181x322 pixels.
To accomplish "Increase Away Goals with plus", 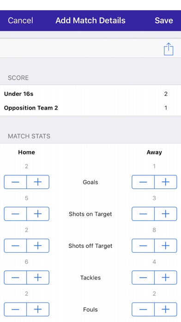I will (166, 182).
